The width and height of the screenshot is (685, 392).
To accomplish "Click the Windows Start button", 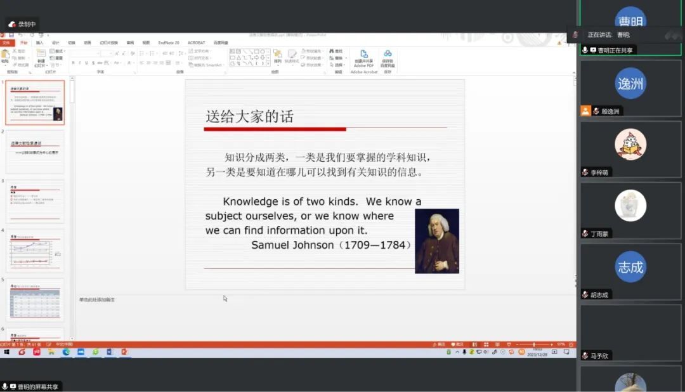I will pyautogui.click(x=7, y=351).
